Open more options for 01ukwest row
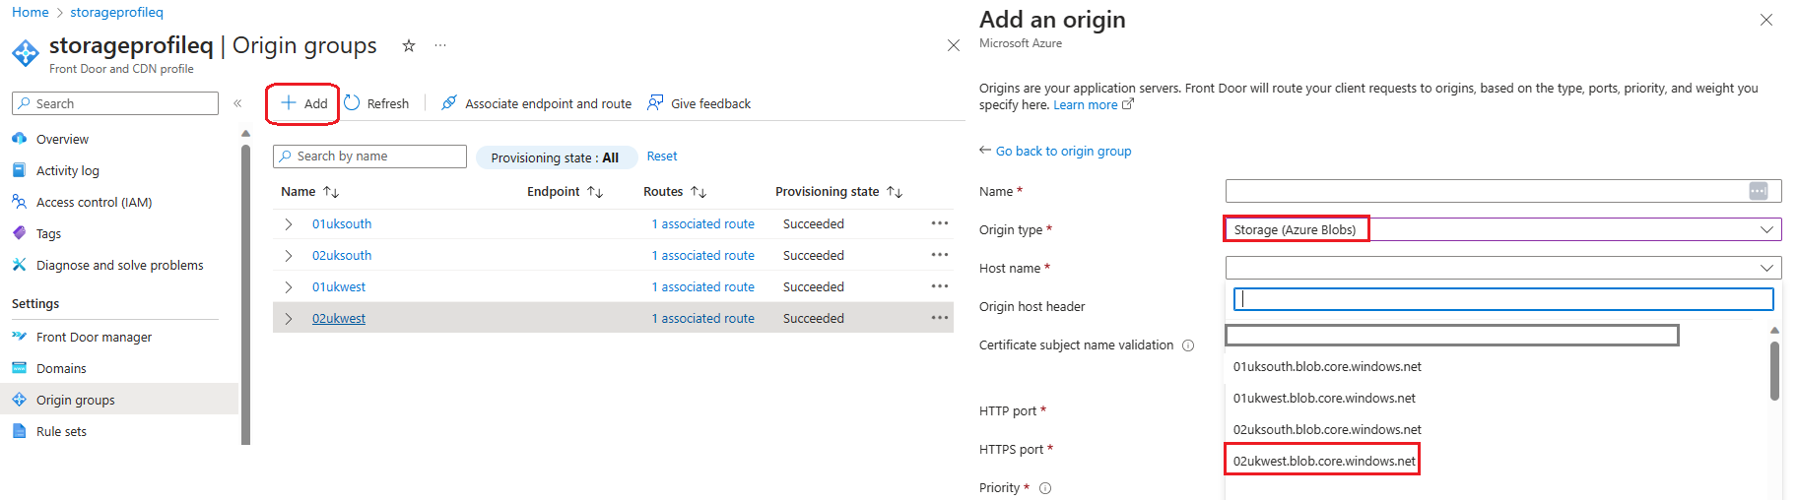1797x501 pixels. [940, 286]
